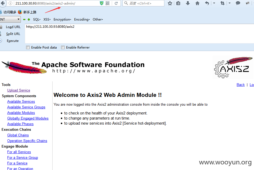Expand dropdown next to undo arrow icon
254x170 pixels.
(x=214, y=3)
